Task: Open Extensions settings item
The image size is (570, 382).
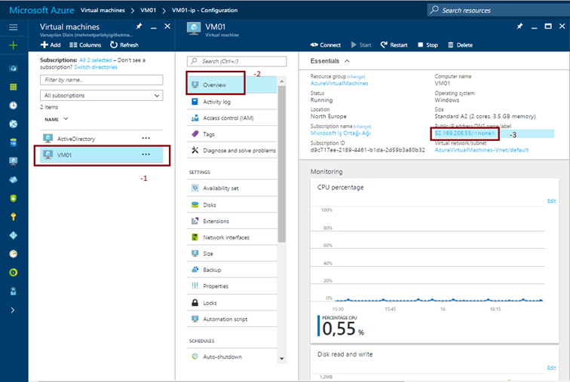Action: point(232,222)
